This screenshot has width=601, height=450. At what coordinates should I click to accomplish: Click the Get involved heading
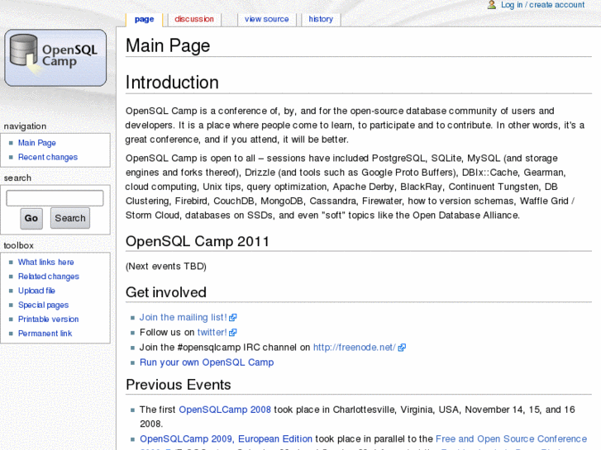coord(166,292)
